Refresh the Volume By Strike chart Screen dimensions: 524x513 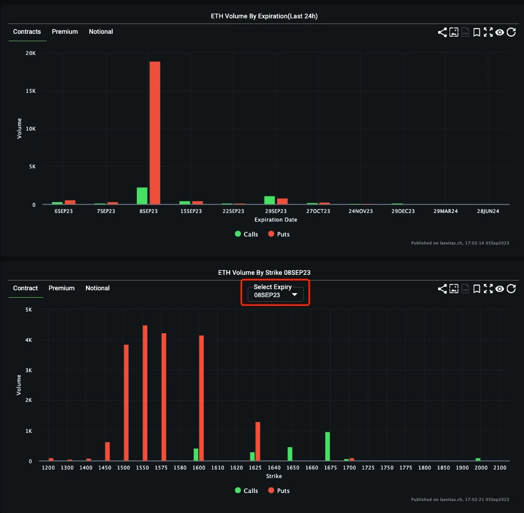(x=511, y=289)
